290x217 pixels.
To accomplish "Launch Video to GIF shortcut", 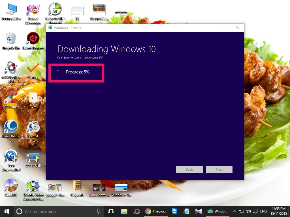I will 55,13.
